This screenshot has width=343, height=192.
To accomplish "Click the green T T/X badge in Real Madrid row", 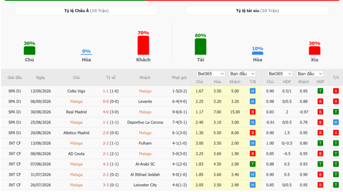I will click(336, 112).
